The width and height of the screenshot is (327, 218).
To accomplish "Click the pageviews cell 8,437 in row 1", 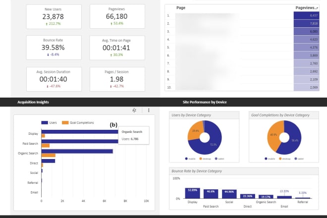I will (x=306, y=16).
